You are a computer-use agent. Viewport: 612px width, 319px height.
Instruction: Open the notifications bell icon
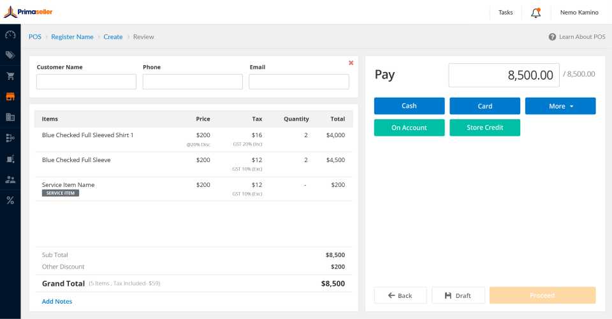pos(535,12)
